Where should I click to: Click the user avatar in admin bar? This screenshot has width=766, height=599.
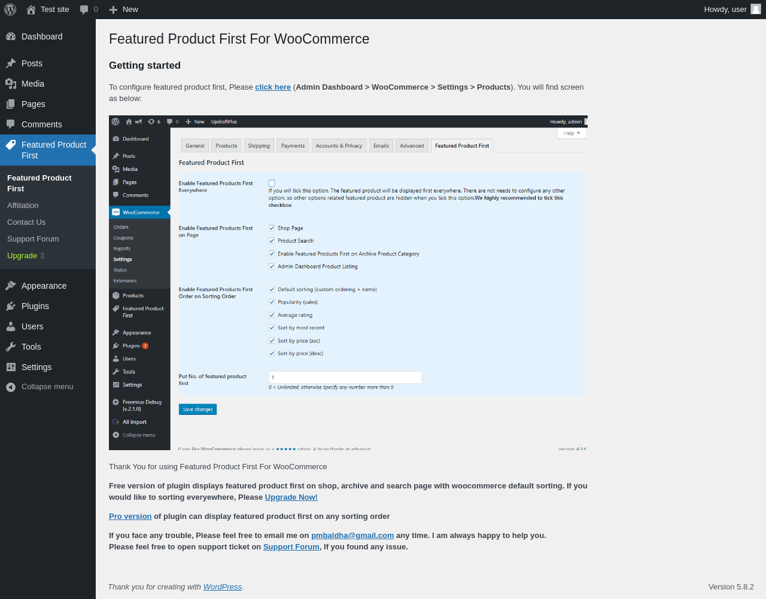coord(756,10)
